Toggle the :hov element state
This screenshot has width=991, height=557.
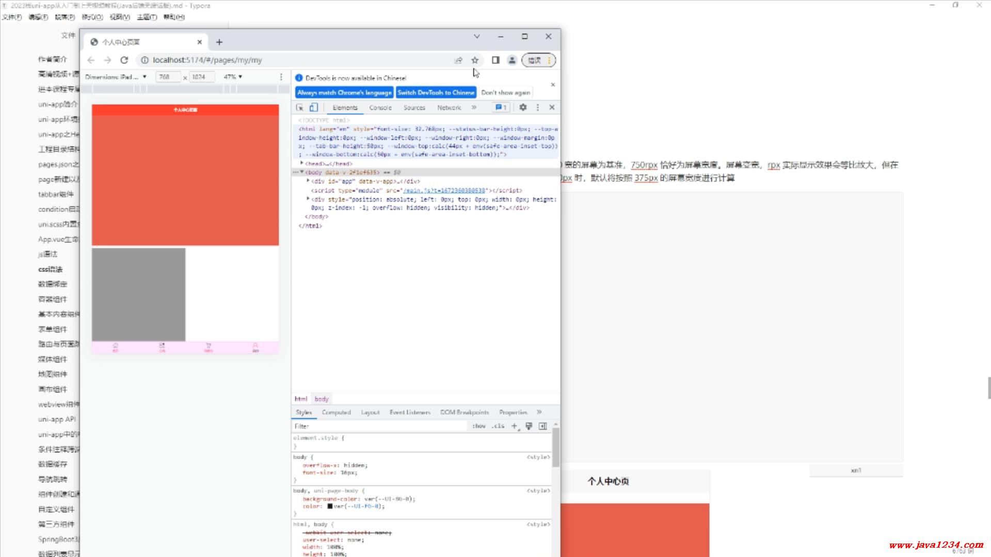tap(479, 427)
